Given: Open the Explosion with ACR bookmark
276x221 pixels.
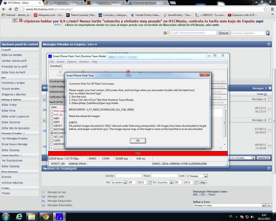Looking at the screenshot, I should pyautogui.click(x=242, y=15).
